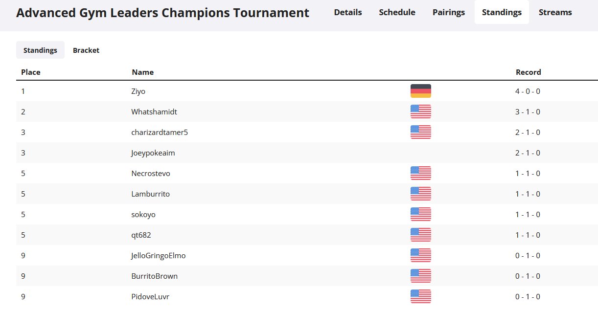This screenshot has height=311, width=598.
Task: Click the US flag beside Whatshamidt
Action: tap(420, 111)
